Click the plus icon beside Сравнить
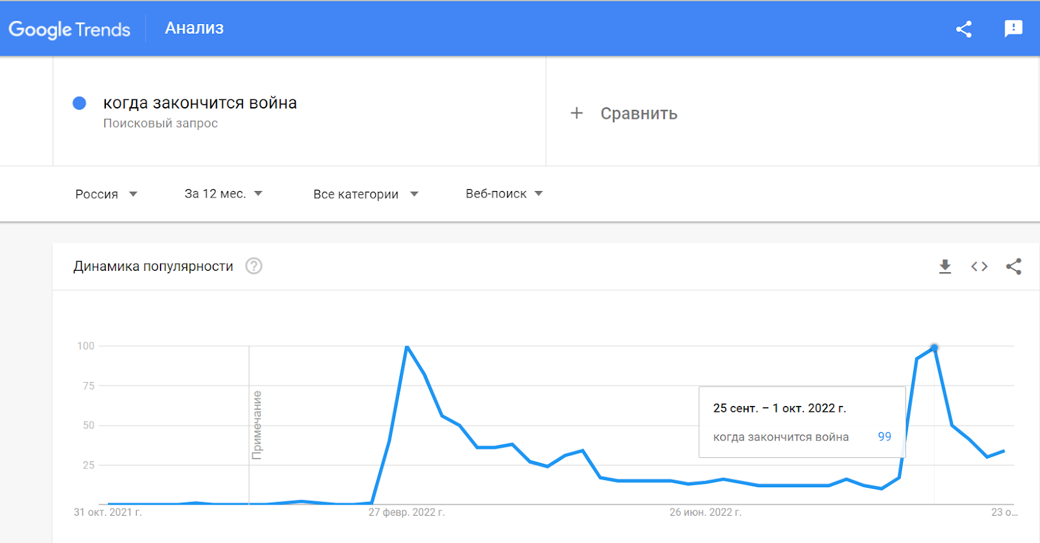Viewport: 1040px width, 543px height. click(577, 113)
